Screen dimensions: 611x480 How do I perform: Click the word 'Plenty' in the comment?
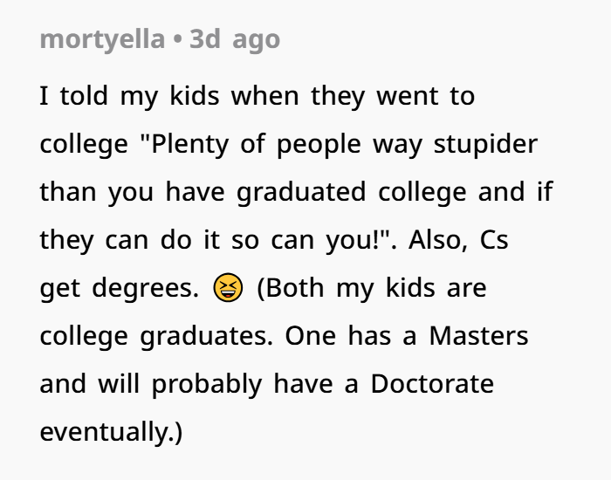(x=189, y=144)
